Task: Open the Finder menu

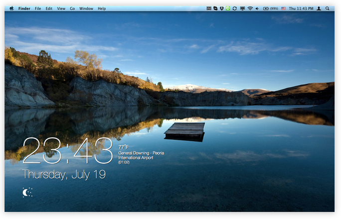Action: click(x=24, y=8)
